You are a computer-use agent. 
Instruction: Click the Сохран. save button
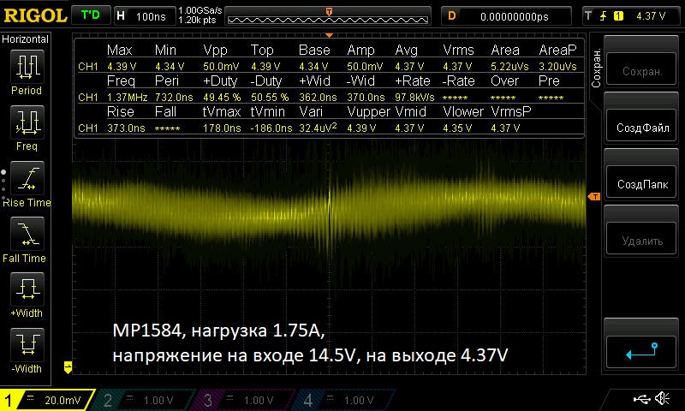pos(641,72)
